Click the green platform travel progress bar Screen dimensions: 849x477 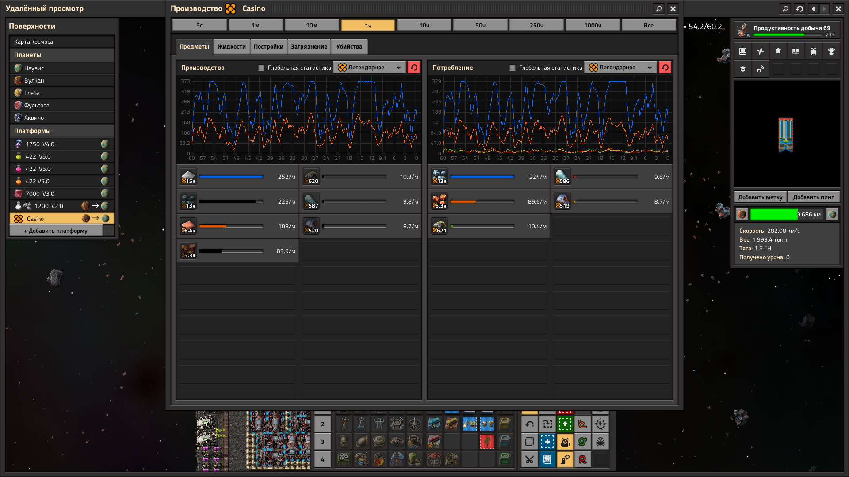pyautogui.click(x=774, y=215)
